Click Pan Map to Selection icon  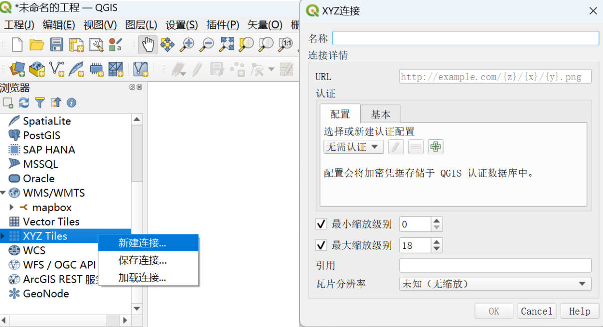click(167, 44)
